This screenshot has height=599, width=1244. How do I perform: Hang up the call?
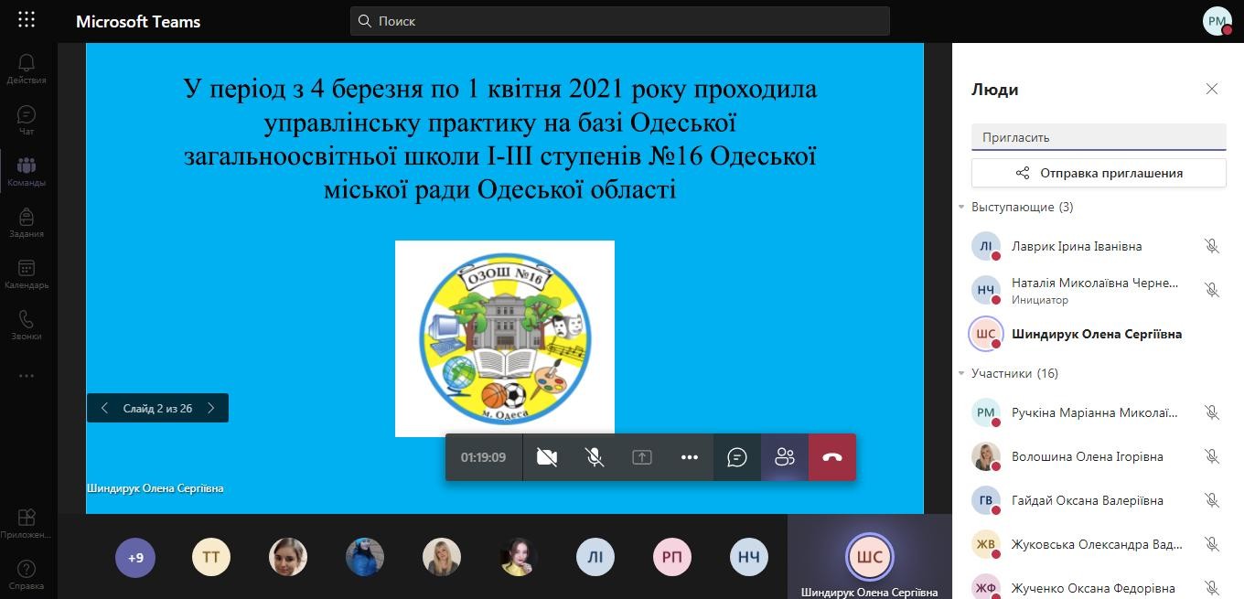coord(832,457)
